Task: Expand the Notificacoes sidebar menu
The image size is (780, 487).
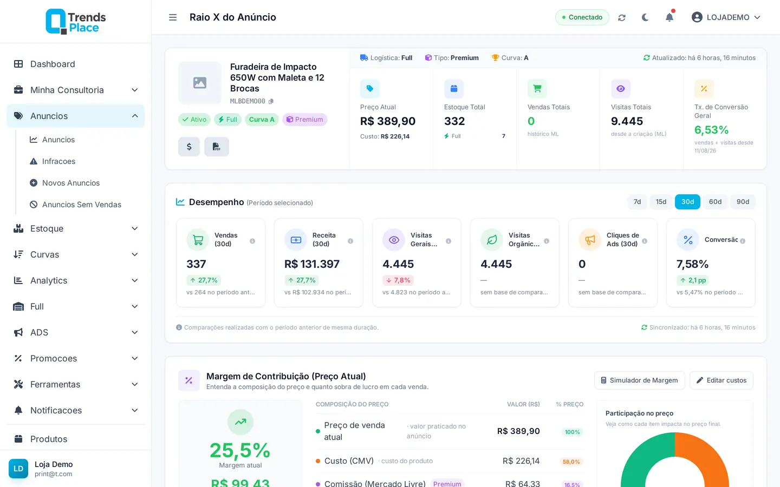Action: (x=76, y=410)
